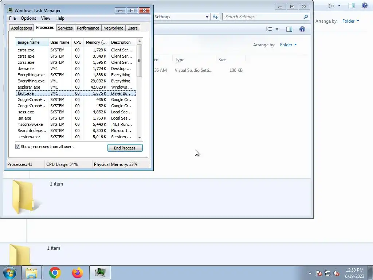Screen dimensions: 373x280
Task: Click the Task Manager title bar icon
Action: point(10,10)
